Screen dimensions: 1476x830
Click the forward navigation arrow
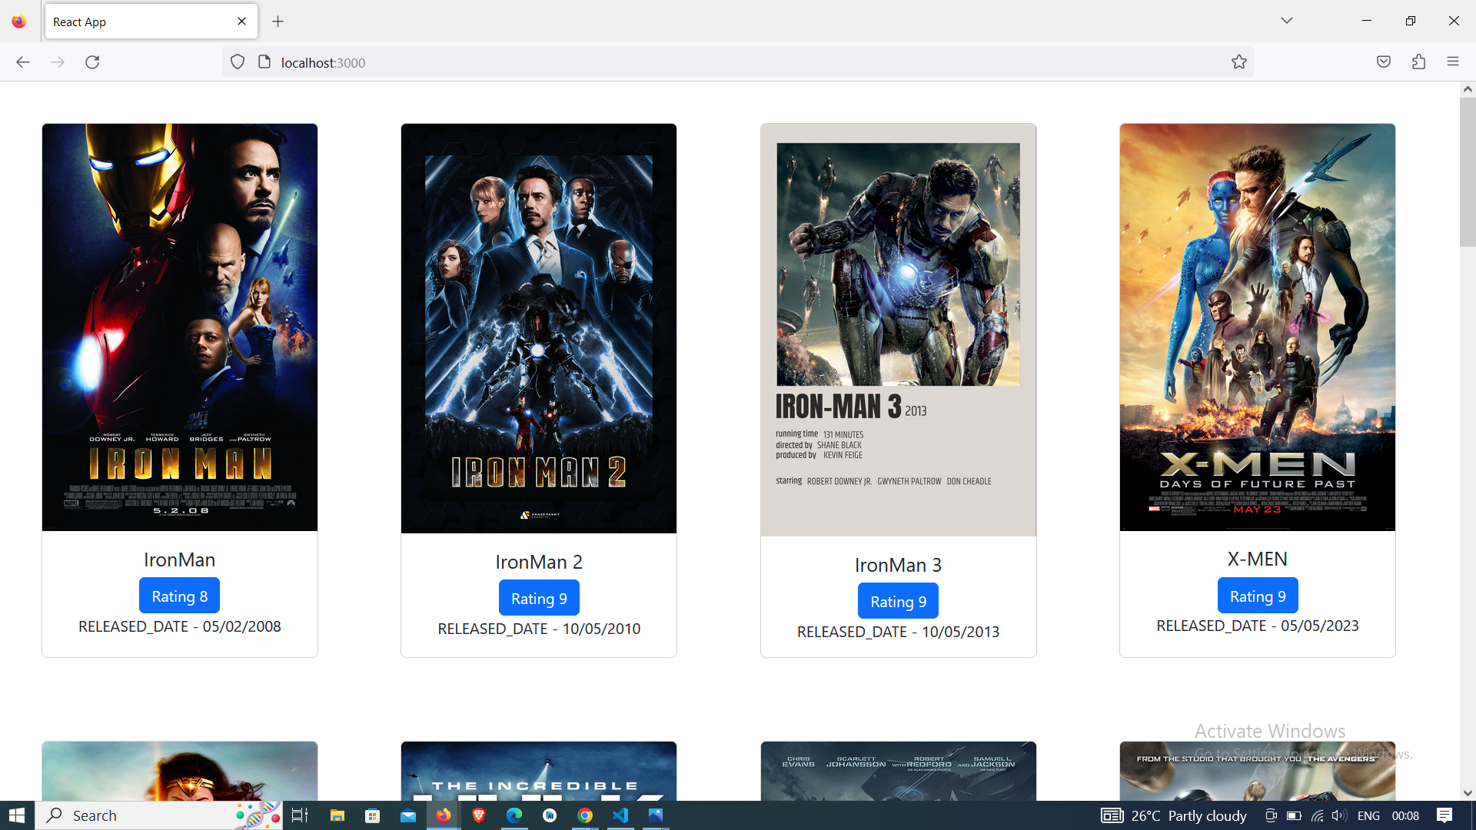(x=58, y=62)
